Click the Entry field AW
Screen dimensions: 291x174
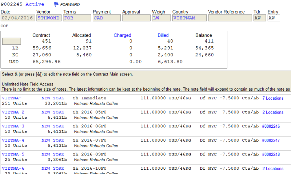(274, 18)
